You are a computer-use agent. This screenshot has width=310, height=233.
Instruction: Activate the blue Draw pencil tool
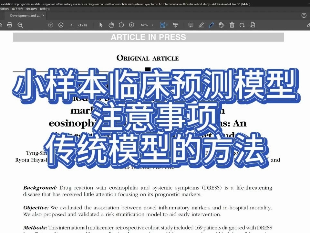pyautogui.click(x=212, y=25)
